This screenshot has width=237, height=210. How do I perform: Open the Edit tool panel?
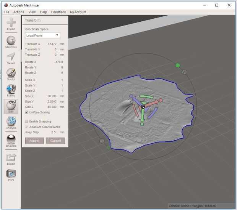coord(11,106)
